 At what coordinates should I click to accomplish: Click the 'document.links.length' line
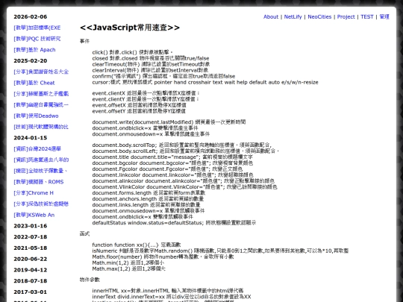point(146,205)
